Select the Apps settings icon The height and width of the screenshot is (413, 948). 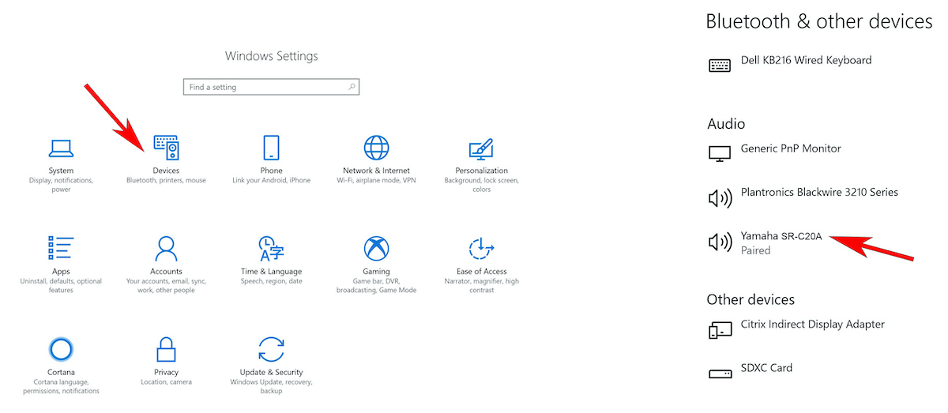pyautogui.click(x=61, y=248)
